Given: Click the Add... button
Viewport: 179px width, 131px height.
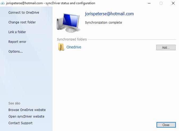Looking at the screenshot, I should pos(166,47).
